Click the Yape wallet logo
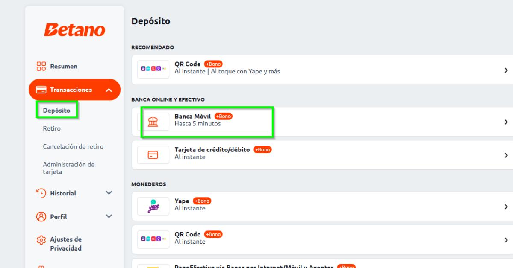The image size is (513, 268). 153,207
